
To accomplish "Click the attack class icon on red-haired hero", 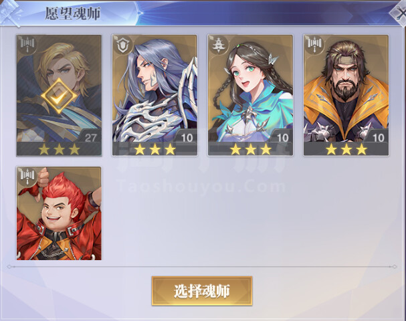I will pyautogui.click(x=27, y=176).
